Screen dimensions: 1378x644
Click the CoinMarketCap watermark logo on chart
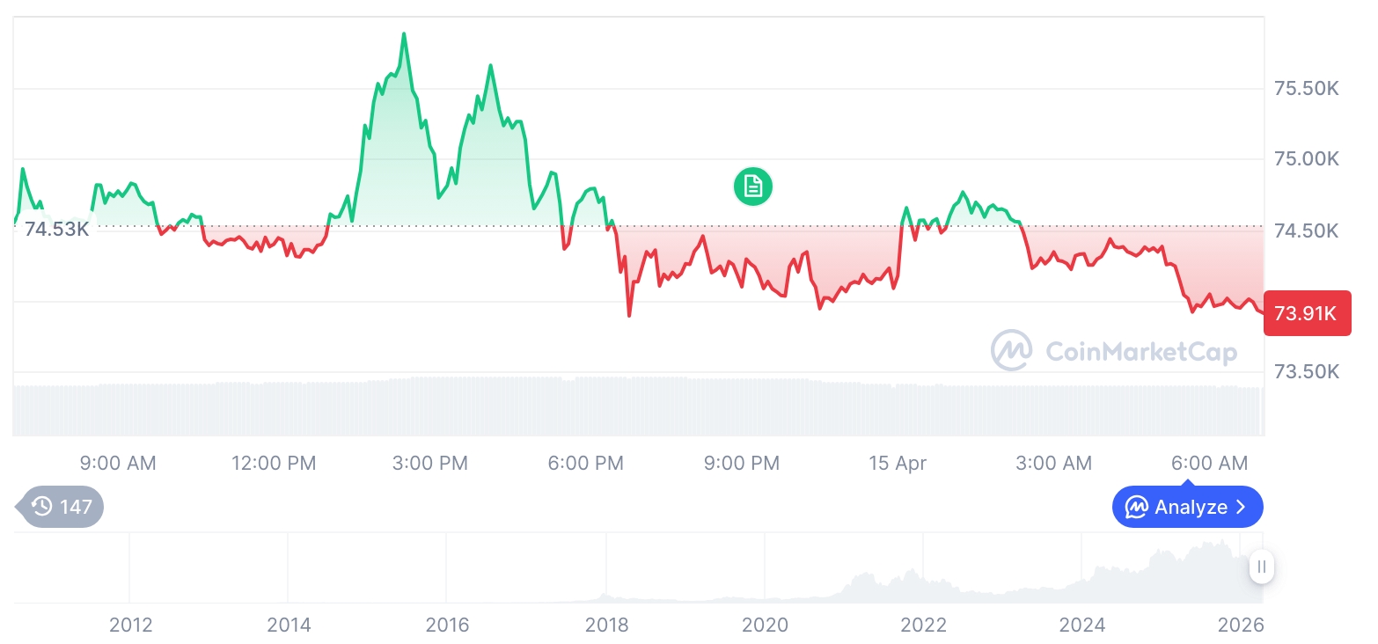click(x=1012, y=351)
